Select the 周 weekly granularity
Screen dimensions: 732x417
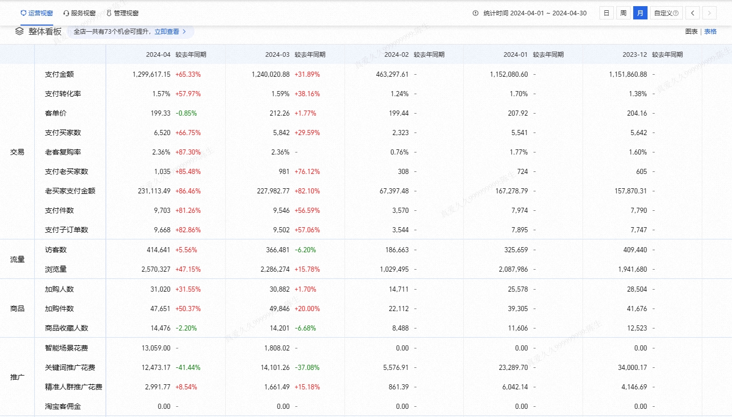[x=623, y=13]
